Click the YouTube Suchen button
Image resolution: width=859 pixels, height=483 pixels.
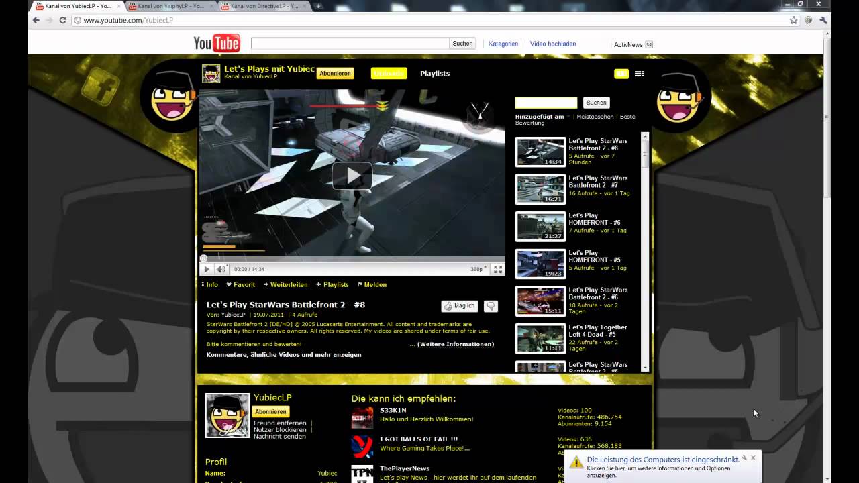[462, 43]
